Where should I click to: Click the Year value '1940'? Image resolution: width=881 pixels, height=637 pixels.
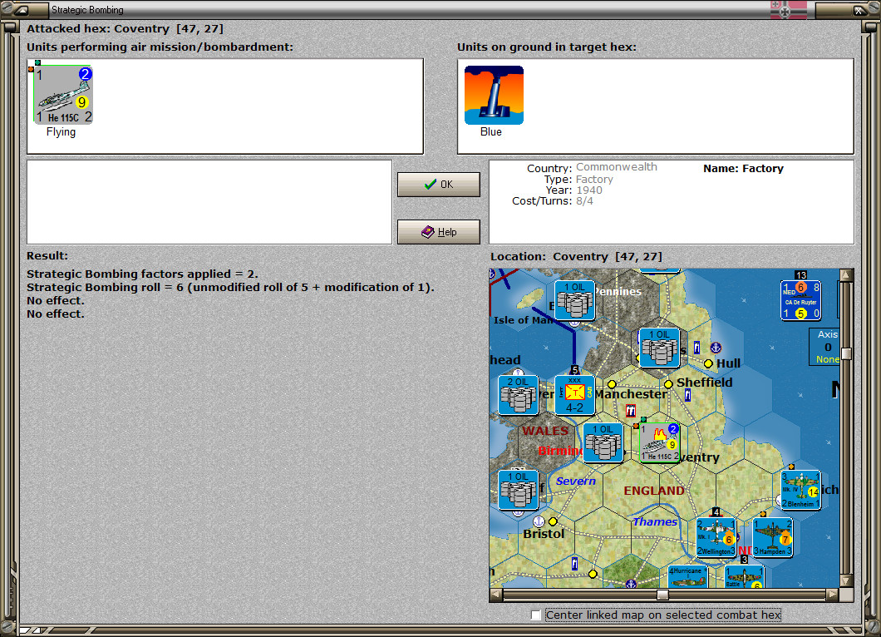[x=588, y=190]
